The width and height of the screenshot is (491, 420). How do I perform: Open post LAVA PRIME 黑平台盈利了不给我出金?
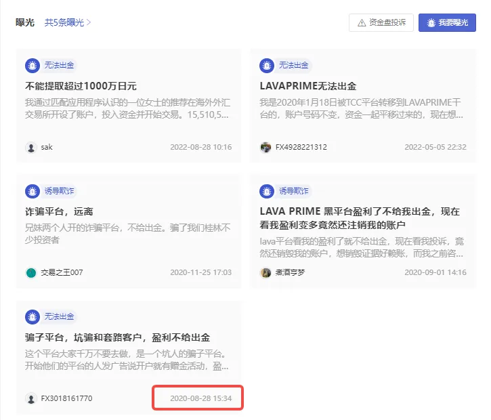coord(360,218)
